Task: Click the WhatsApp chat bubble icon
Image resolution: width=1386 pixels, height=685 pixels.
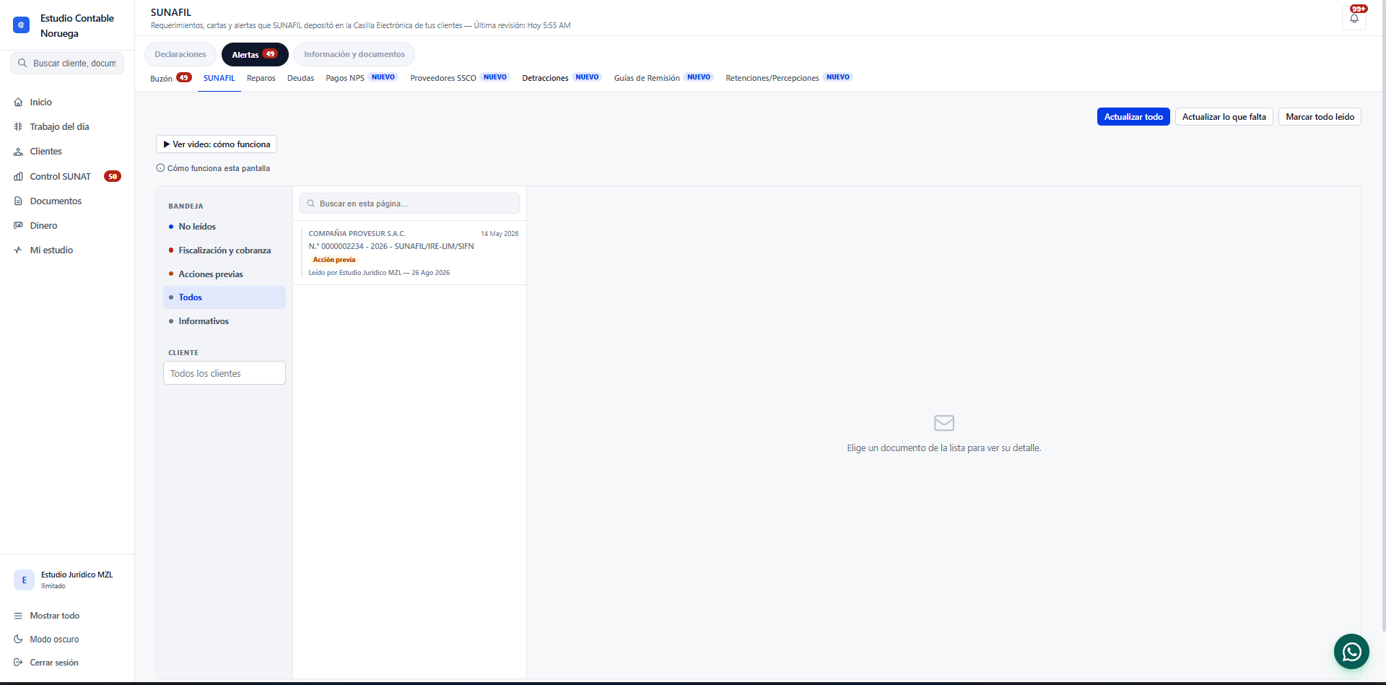Action: [x=1351, y=652]
